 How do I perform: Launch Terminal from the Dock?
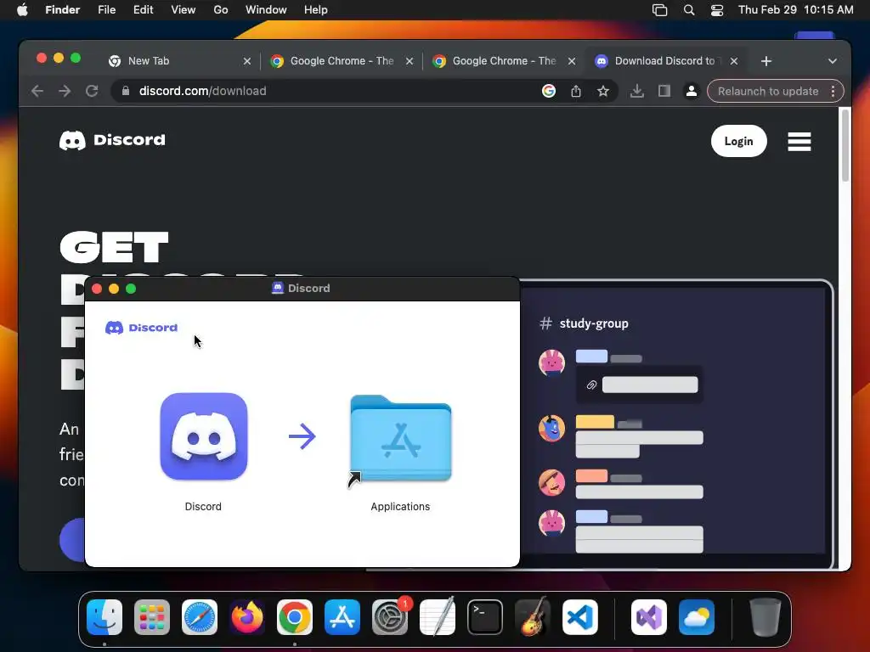pyautogui.click(x=485, y=617)
